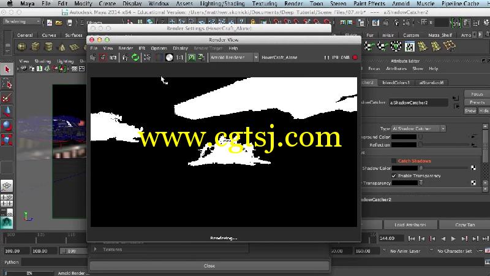Screen dimensions: 490x276
Task: Click aiShadowCatcher2 name input field
Action: click(x=418, y=102)
